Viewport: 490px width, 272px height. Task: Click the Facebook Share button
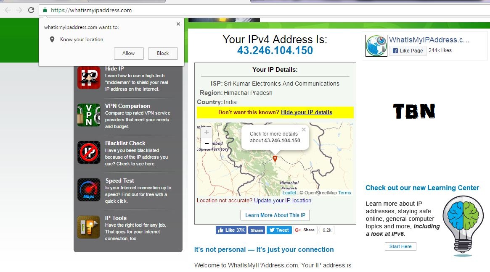point(257,230)
